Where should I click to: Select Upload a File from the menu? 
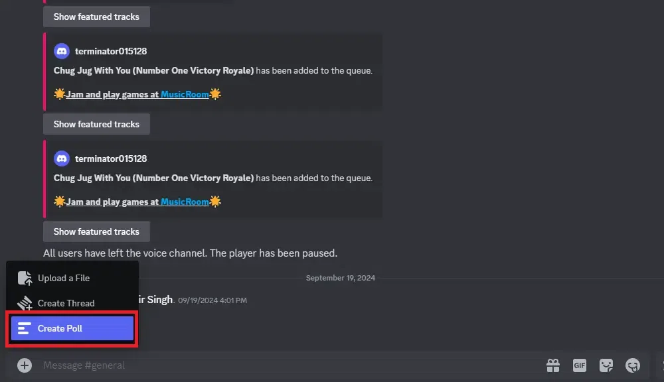coord(64,278)
